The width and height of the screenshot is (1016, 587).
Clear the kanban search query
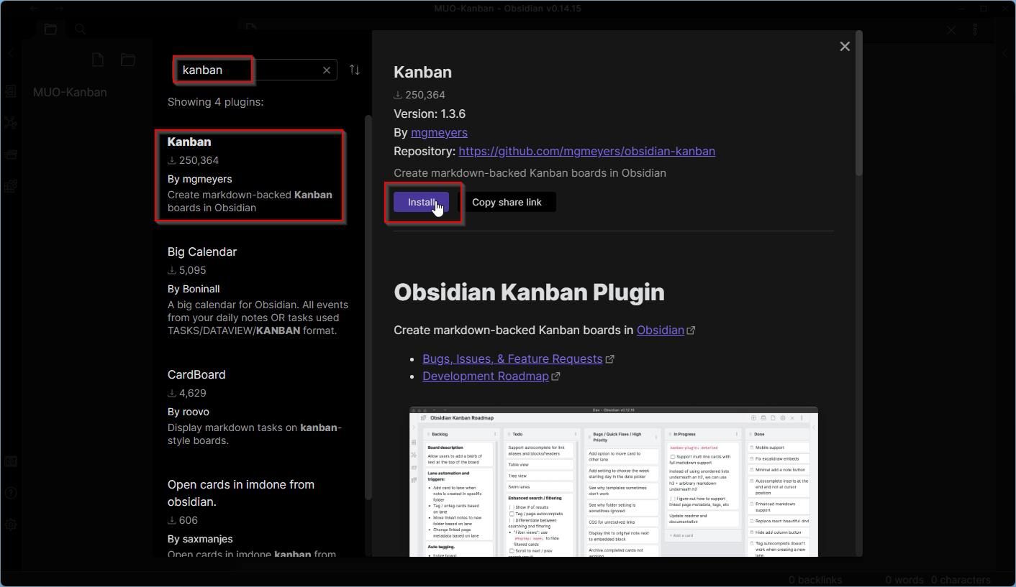click(326, 70)
